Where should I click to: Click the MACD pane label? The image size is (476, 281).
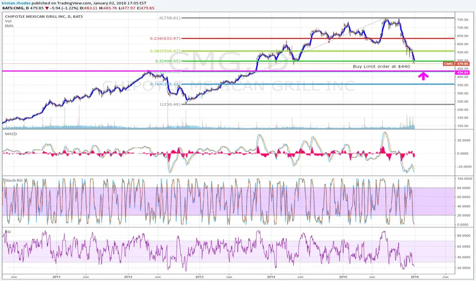pos(11,134)
